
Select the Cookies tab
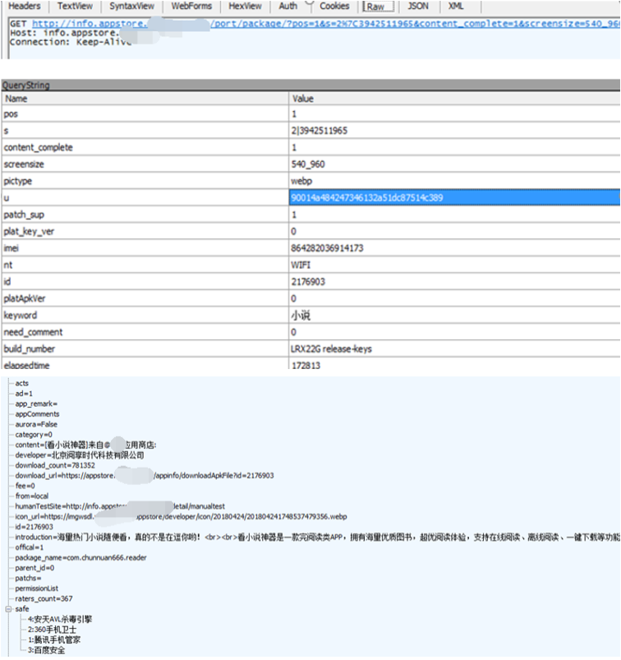(334, 7)
